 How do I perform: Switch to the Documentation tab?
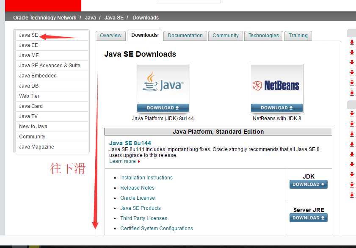[x=185, y=36]
